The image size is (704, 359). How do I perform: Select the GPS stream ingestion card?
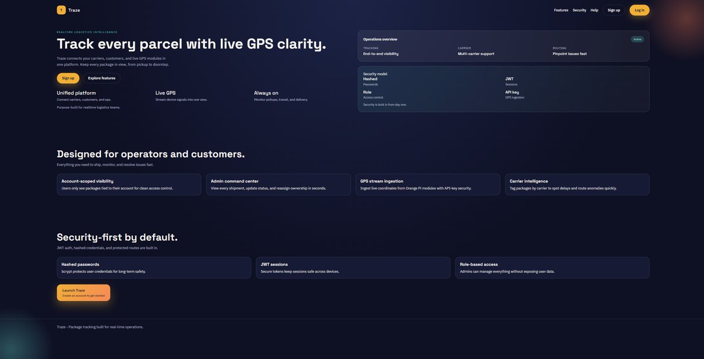428,184
